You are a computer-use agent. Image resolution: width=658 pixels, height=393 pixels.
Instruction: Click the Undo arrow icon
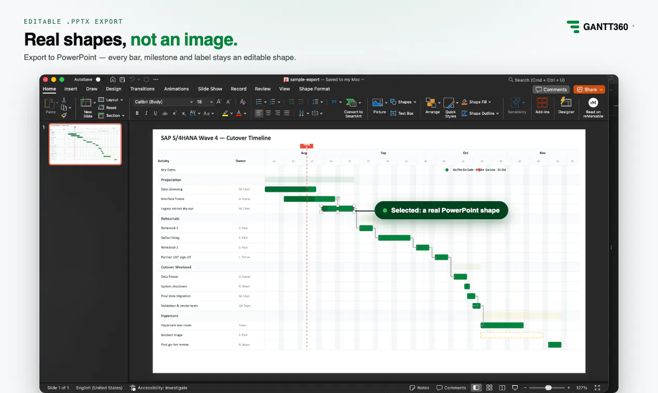click(x=132, y=80)
